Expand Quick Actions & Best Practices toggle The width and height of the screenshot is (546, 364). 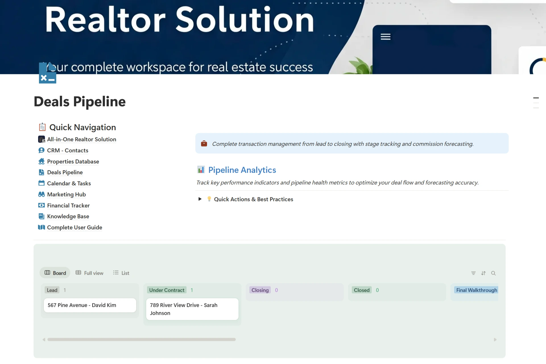tap(200, 199)
